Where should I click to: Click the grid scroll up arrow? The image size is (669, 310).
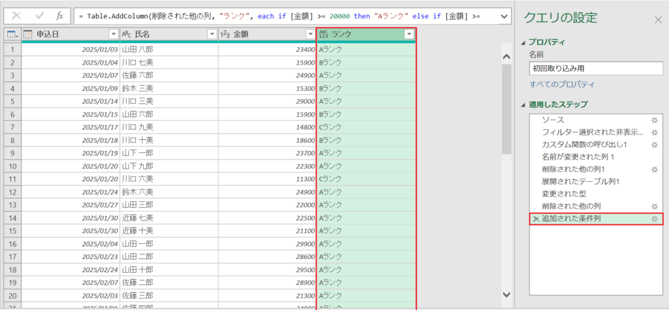click(506, 56)
